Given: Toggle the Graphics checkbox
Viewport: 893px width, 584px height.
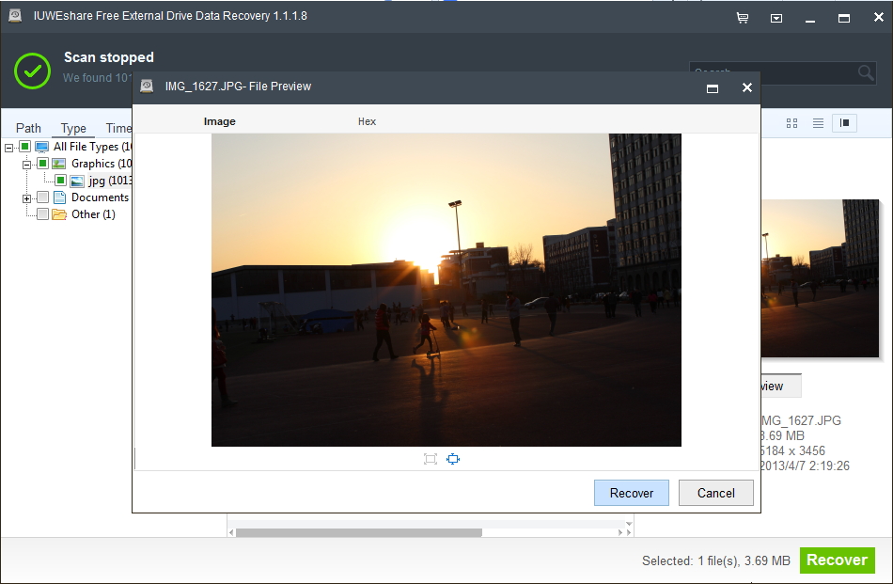Looking at the screenshot, I should pyautogui.click(x=42, y=164).
